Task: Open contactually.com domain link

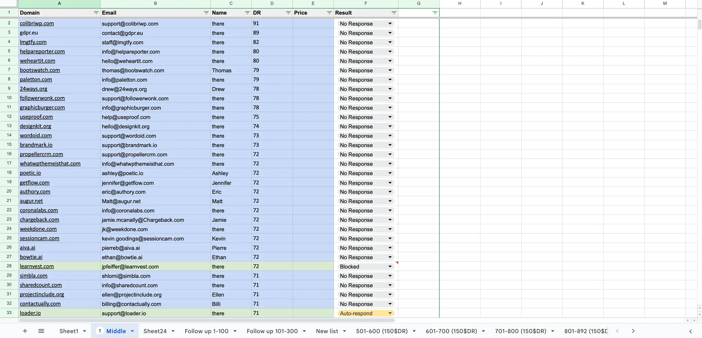Action: click(x=40, y=304)
